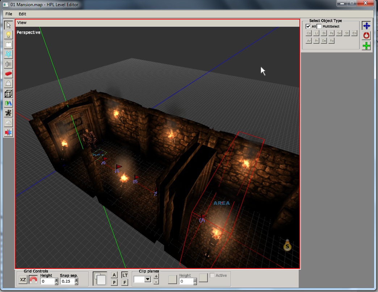Viewport: 378px width, 292px height.
Task: Click the grid Height input field
Action: point(47,281)
